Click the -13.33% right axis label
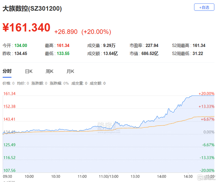Viewport: 217px width, 182px height. point(207,158)
